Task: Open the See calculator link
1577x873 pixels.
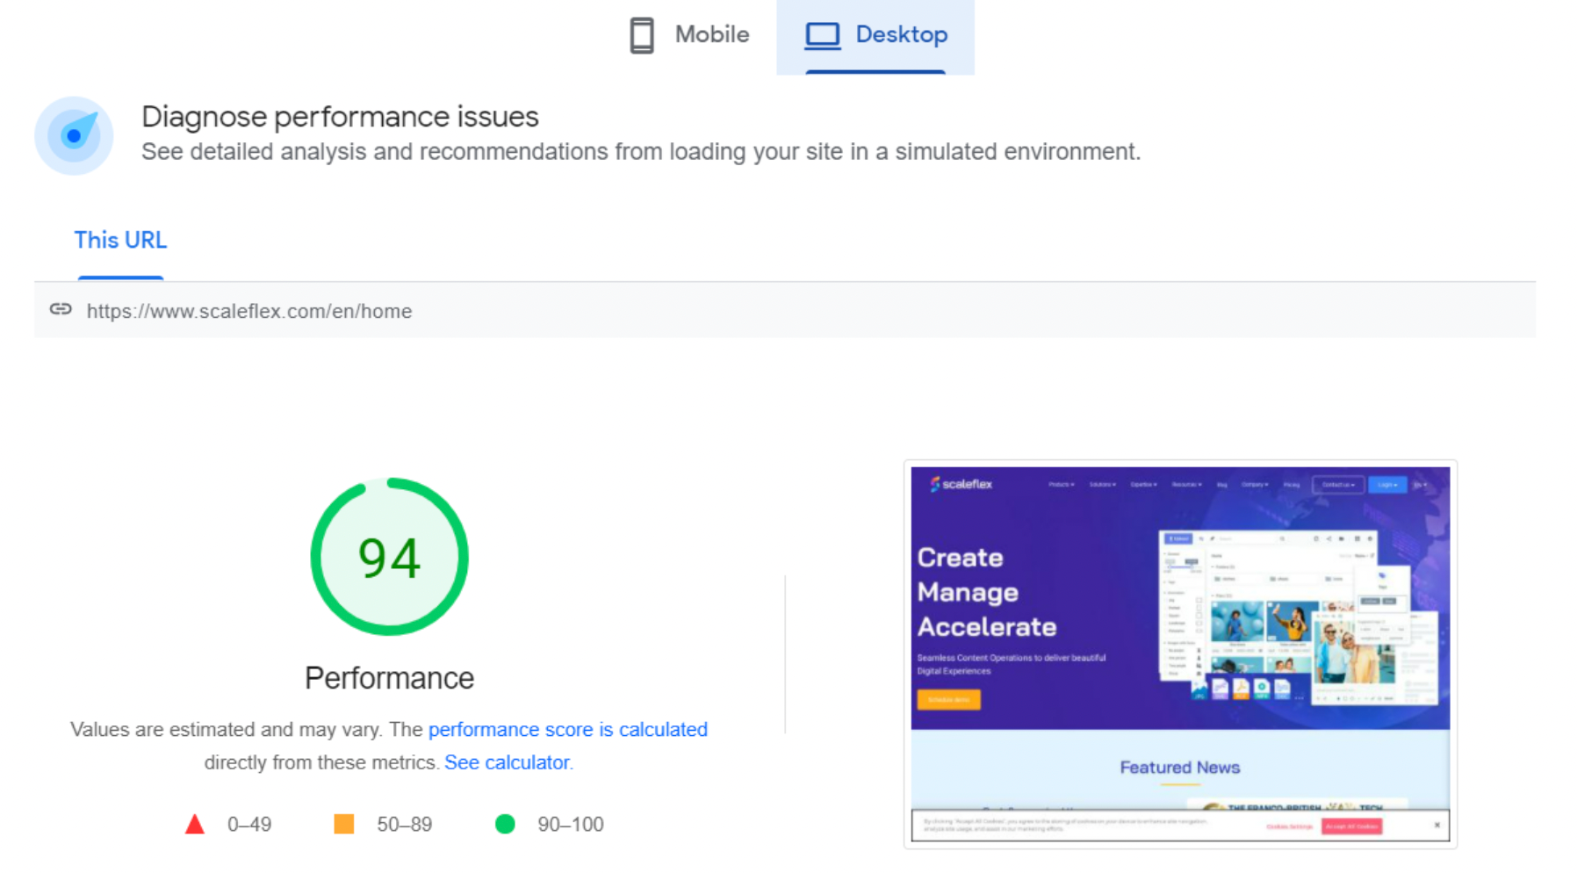Action: tap(508, 762)
